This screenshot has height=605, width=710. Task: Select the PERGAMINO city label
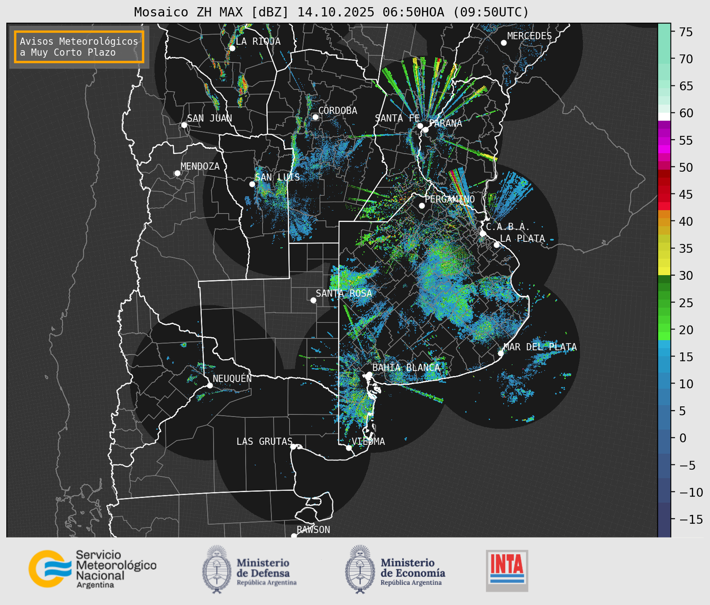[x=450, y=199]
